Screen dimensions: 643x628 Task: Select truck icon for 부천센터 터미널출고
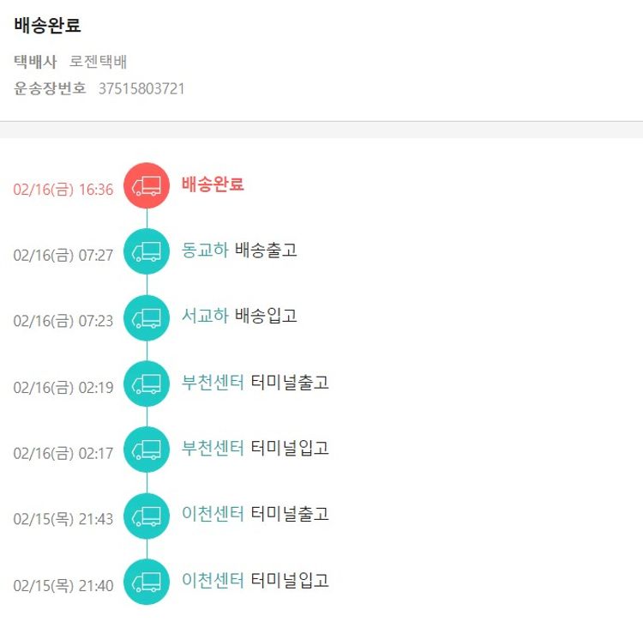pos(147,383)
